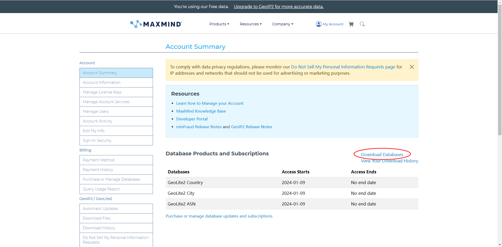Open Purchase or Manage Databases
Image resolution: width=502 pixels, height=247 pixels.
[116, 179]
